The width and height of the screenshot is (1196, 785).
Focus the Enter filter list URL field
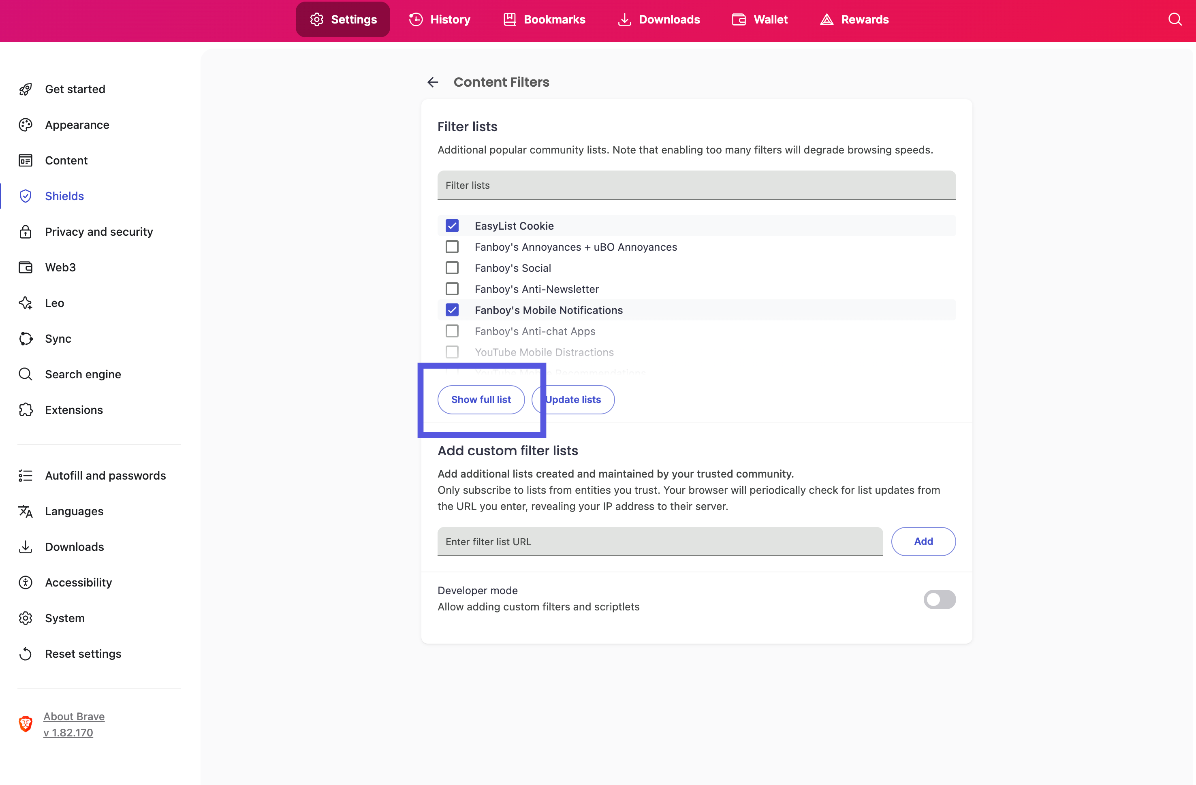(x=659, y=541)
